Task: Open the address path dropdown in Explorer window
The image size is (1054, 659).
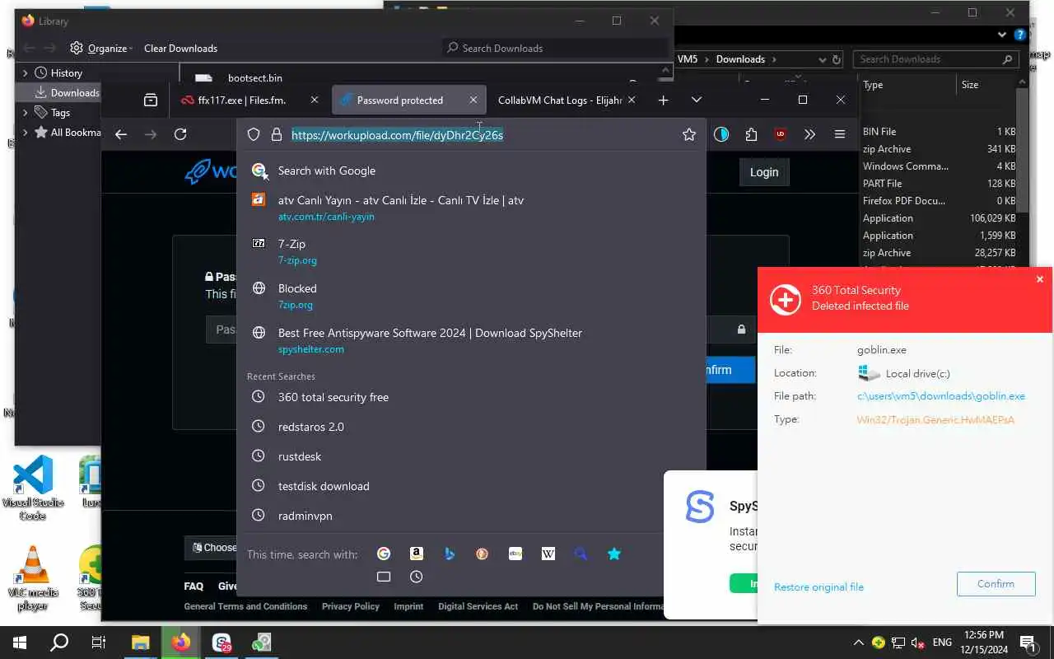Action: pos(822,59)
